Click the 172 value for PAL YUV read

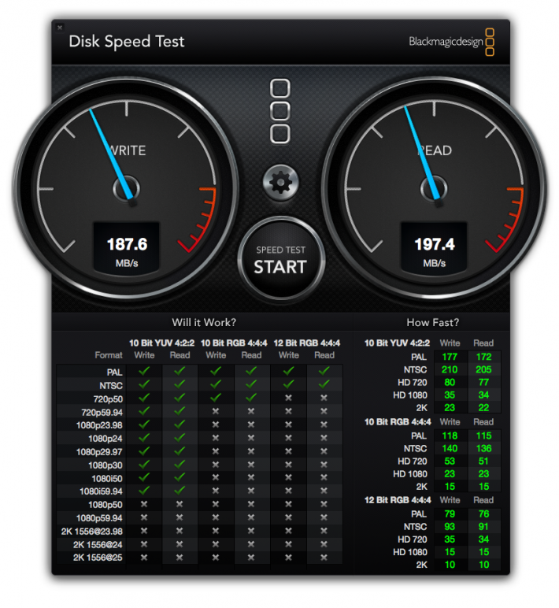coord(483,357)
